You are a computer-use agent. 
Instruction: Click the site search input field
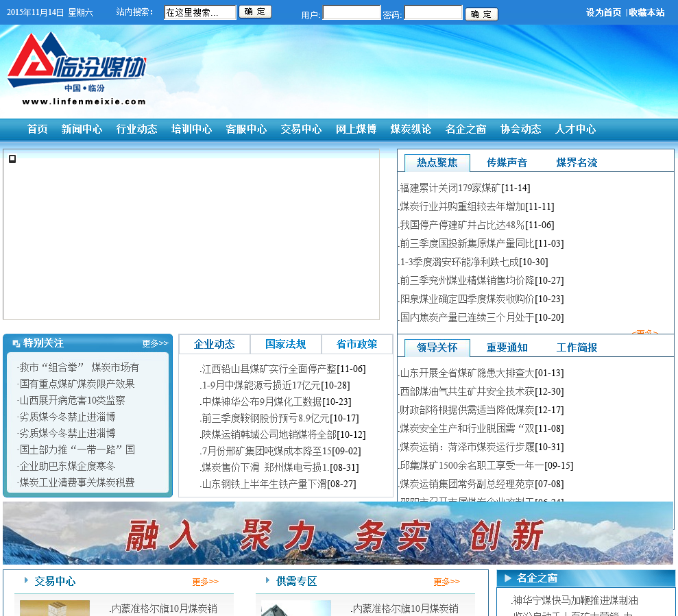(x=200, y=12)
